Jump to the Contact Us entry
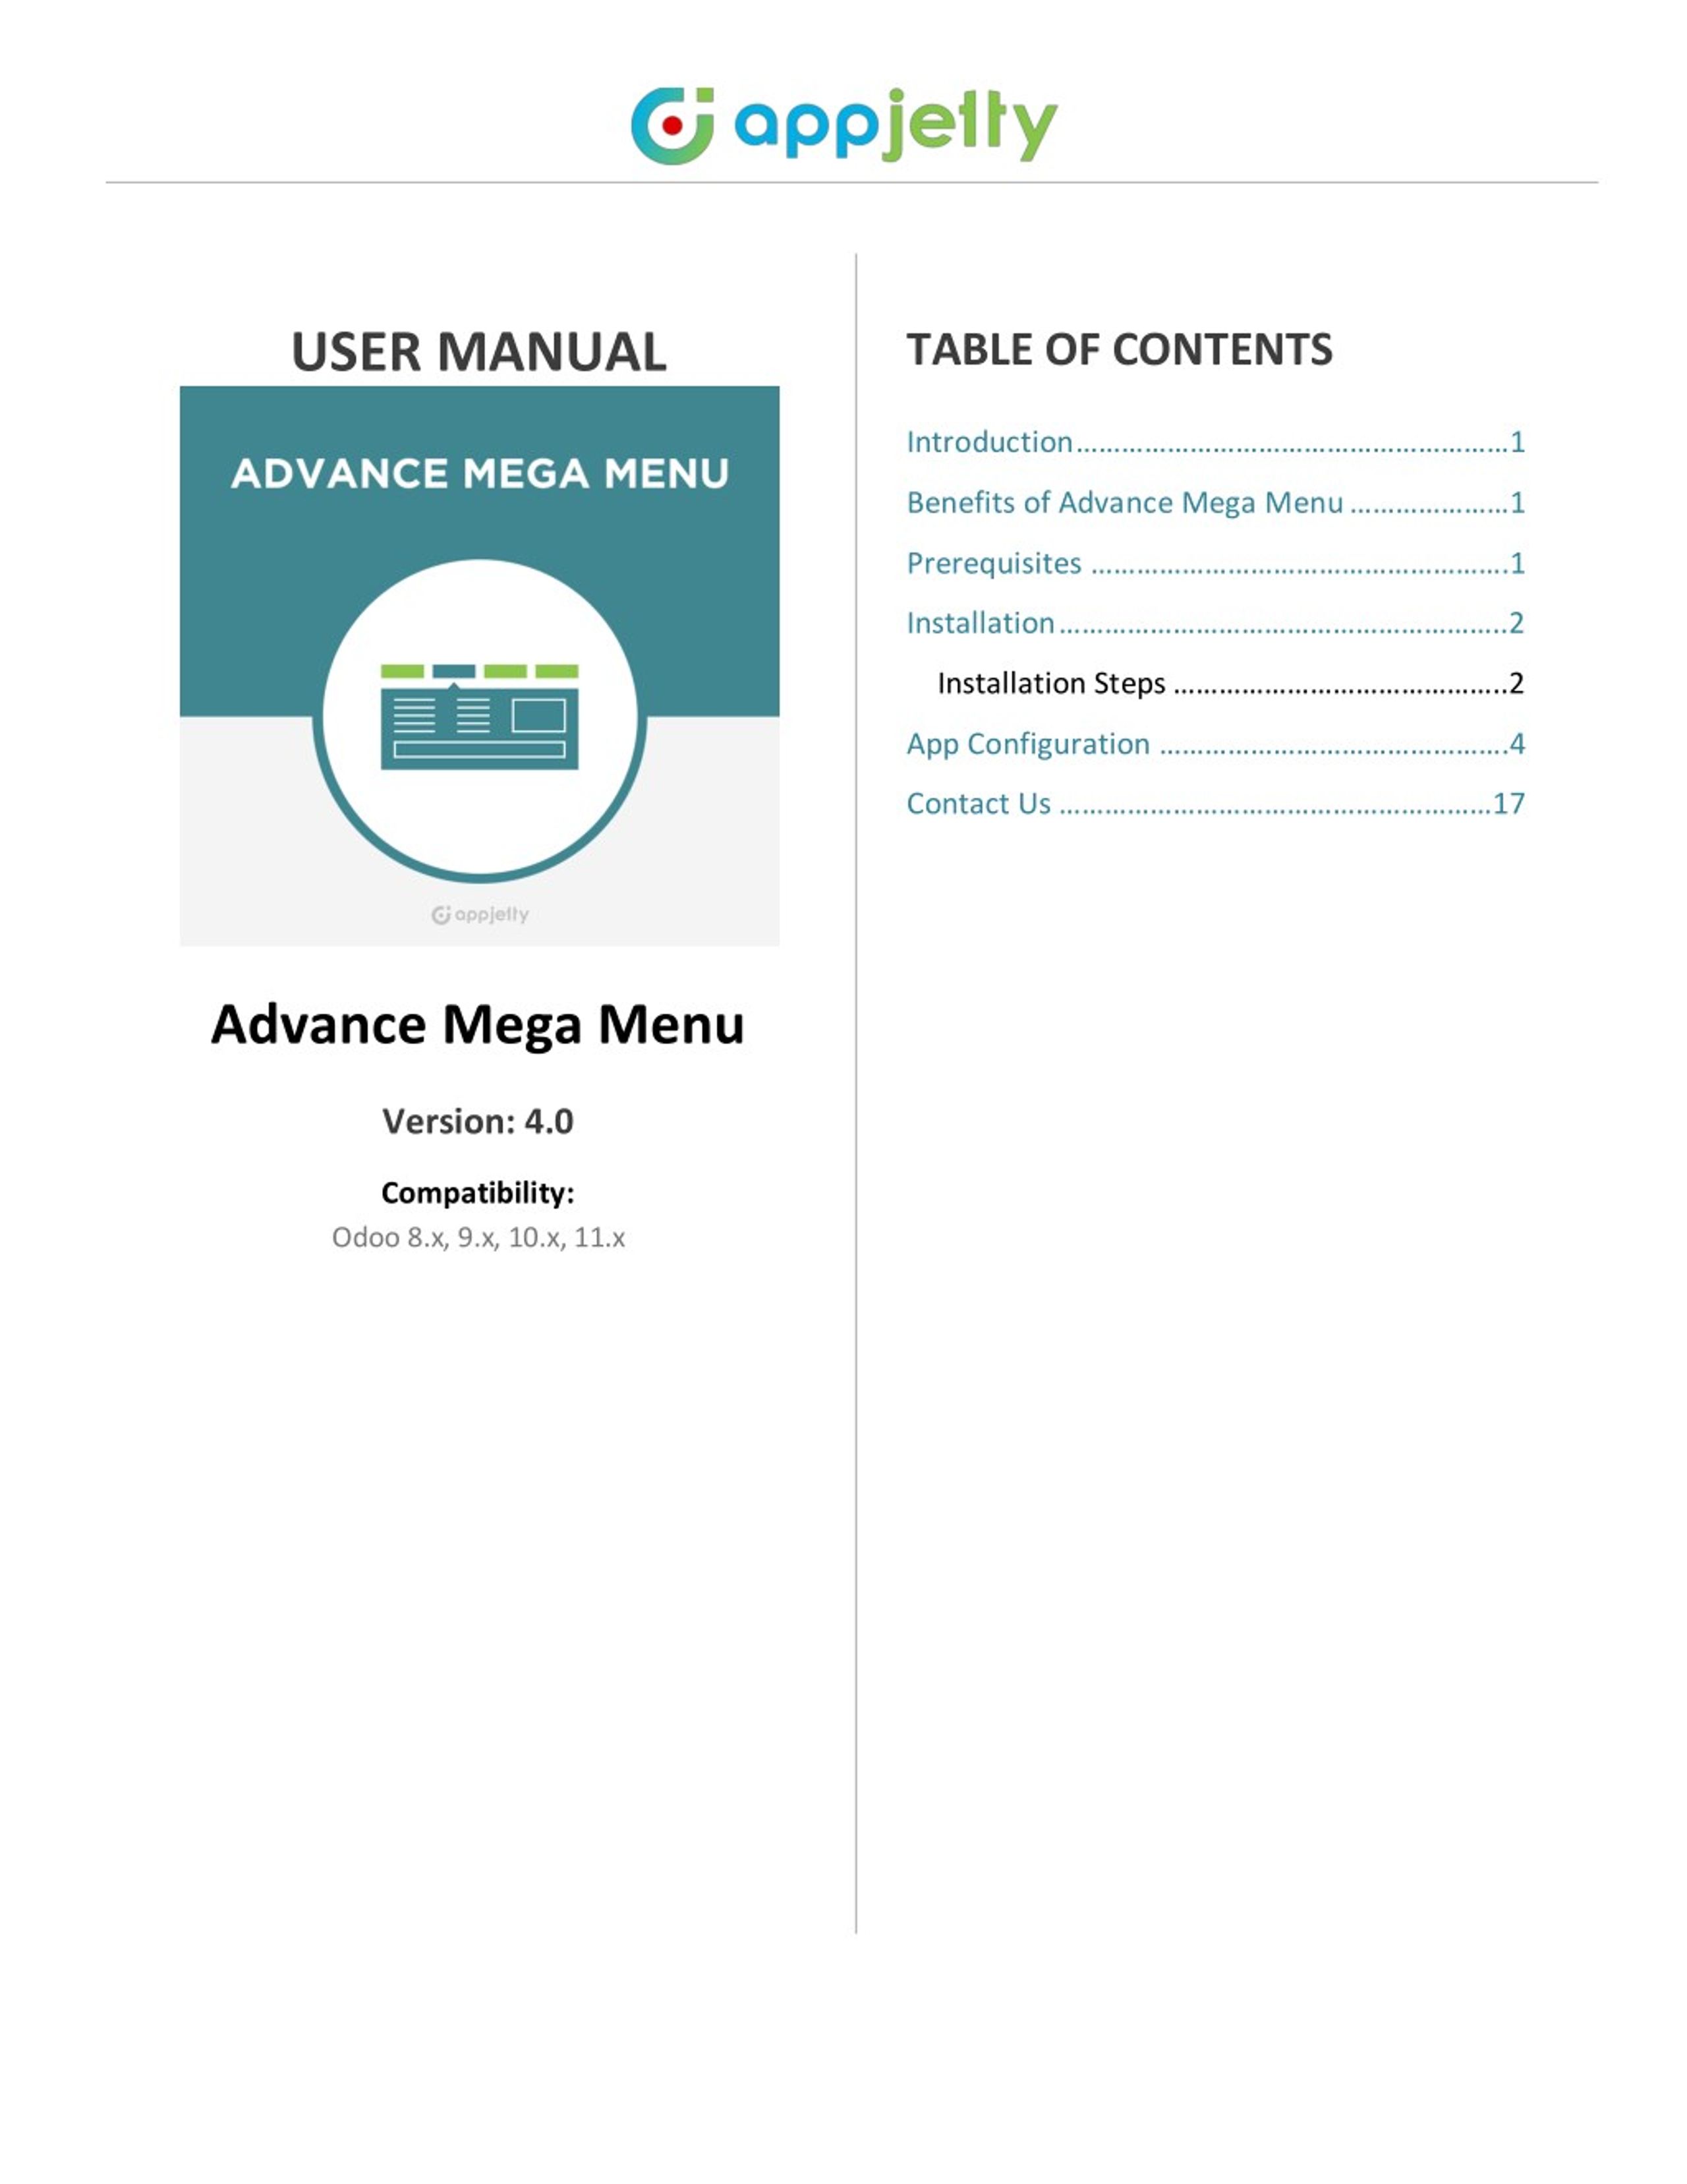 pos(1215,803)
